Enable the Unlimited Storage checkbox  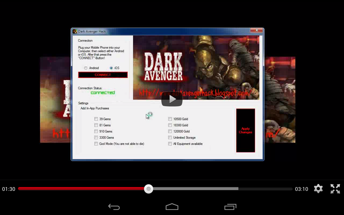point(170,137)
